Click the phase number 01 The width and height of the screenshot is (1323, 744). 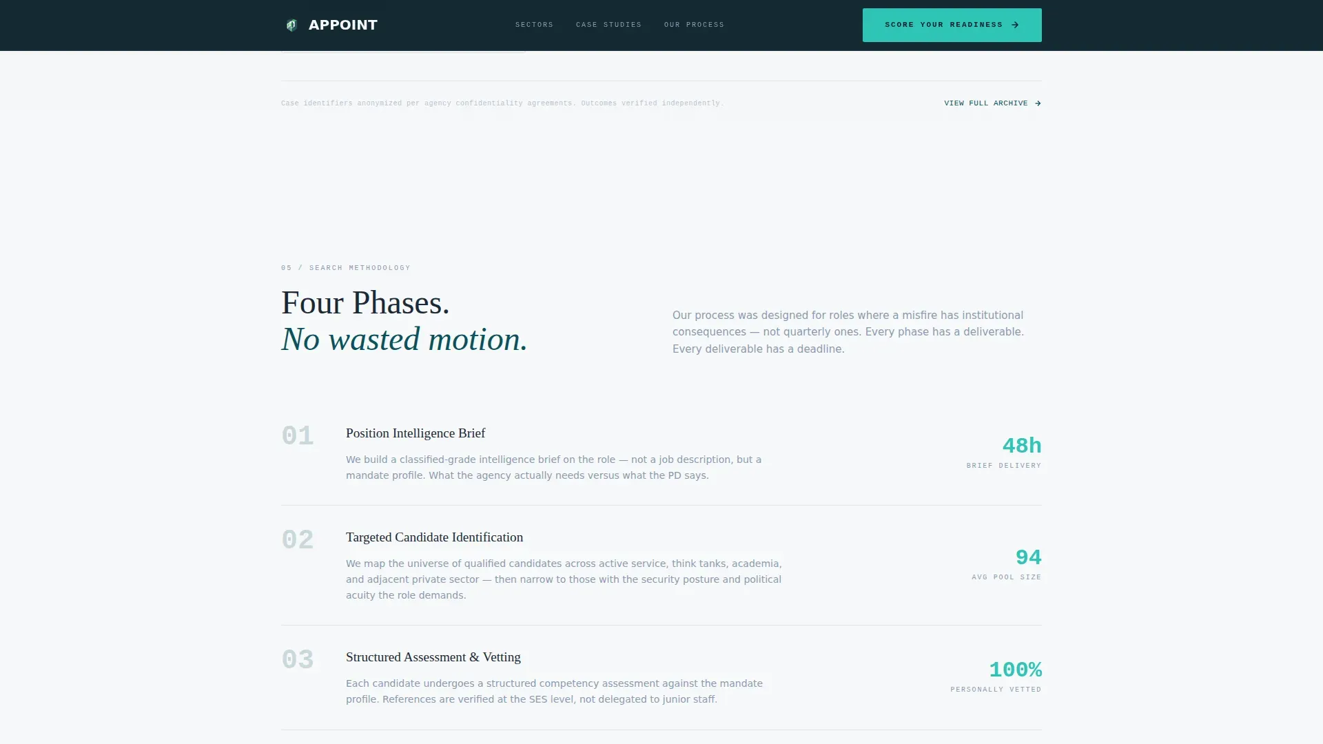point(298,436)
